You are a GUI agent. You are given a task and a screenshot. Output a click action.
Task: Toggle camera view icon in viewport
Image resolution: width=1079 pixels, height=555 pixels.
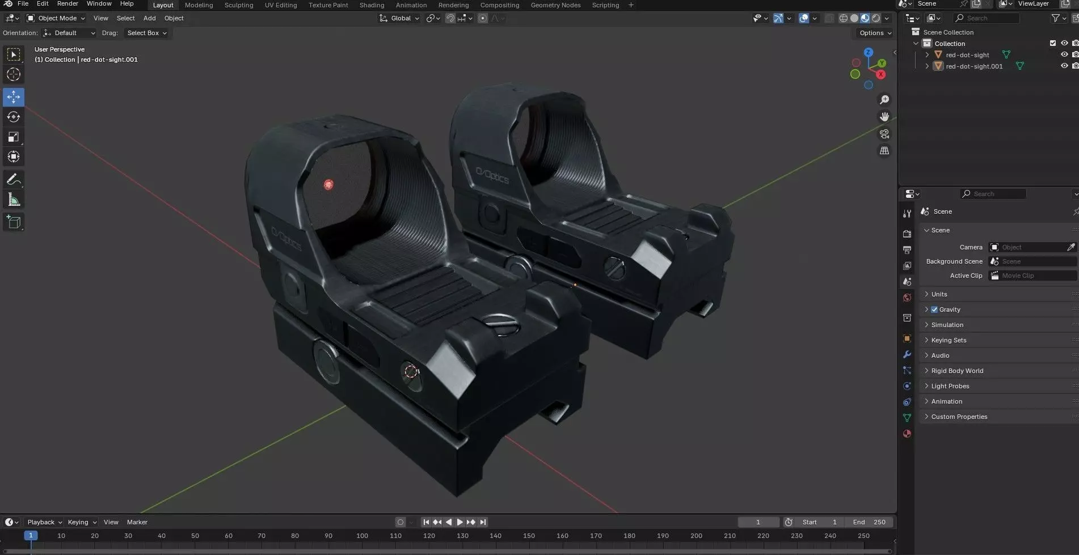884,134
